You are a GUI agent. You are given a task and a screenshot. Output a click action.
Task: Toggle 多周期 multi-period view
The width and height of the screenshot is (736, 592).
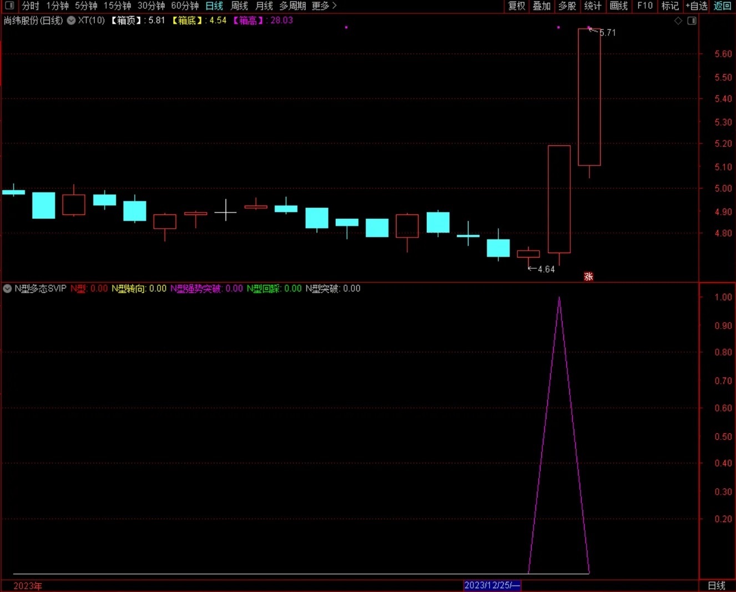tap(293, 6)
